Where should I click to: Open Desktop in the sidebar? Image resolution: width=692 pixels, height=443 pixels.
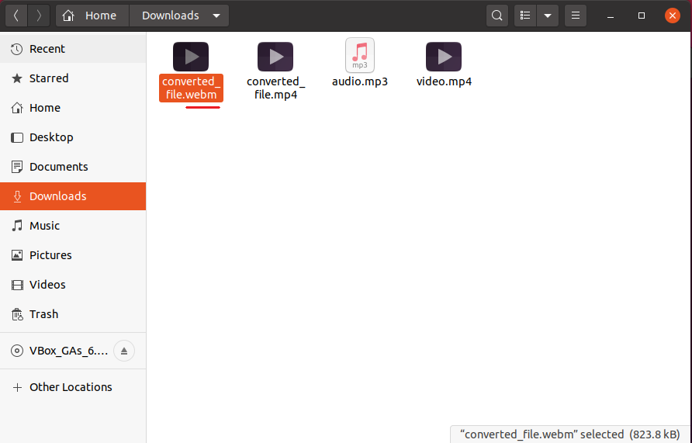pyautogui.click(x=73, y=137)
